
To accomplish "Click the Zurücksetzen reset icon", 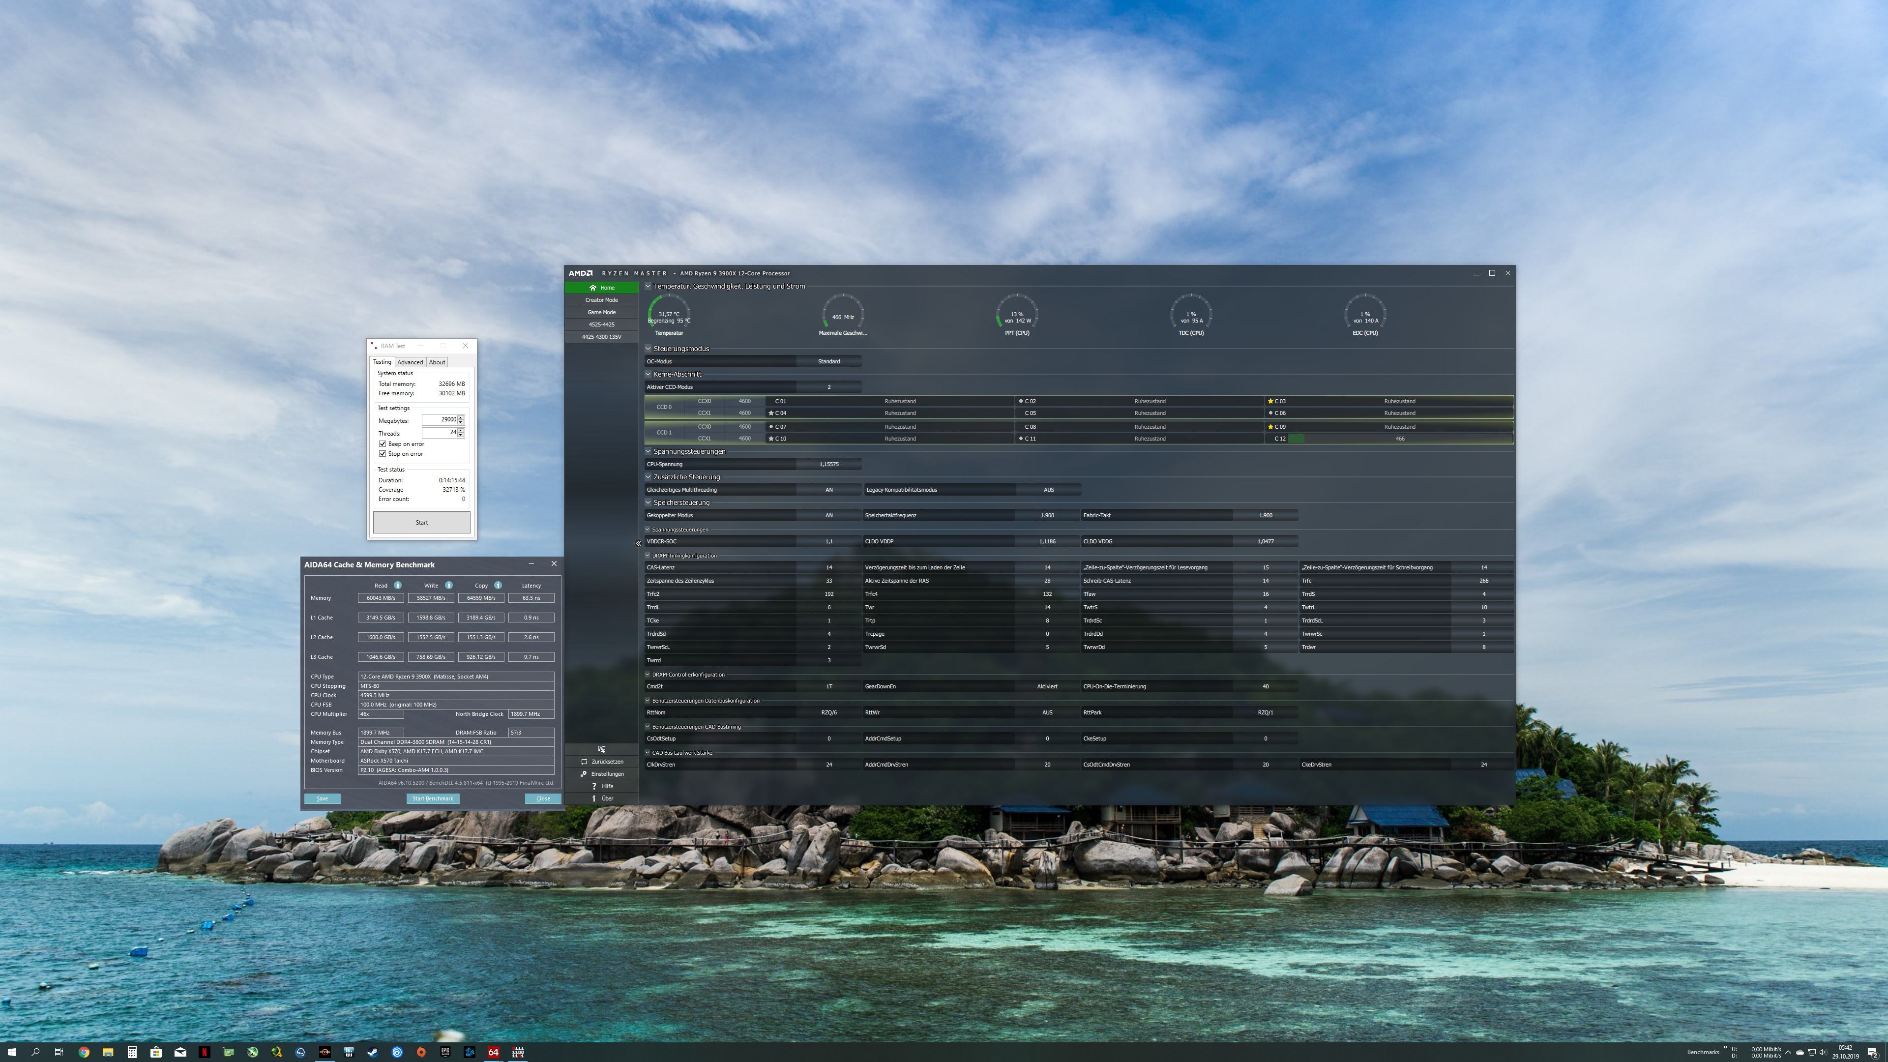I will [x=584, y=762].
